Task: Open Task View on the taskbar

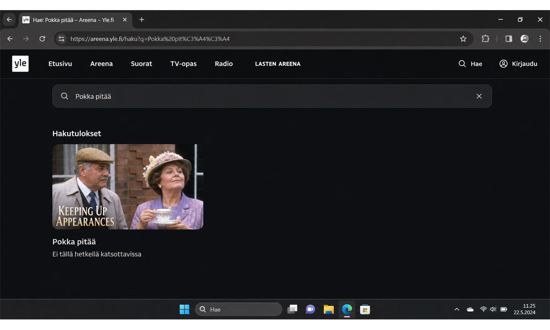Action: click(292, 309)
